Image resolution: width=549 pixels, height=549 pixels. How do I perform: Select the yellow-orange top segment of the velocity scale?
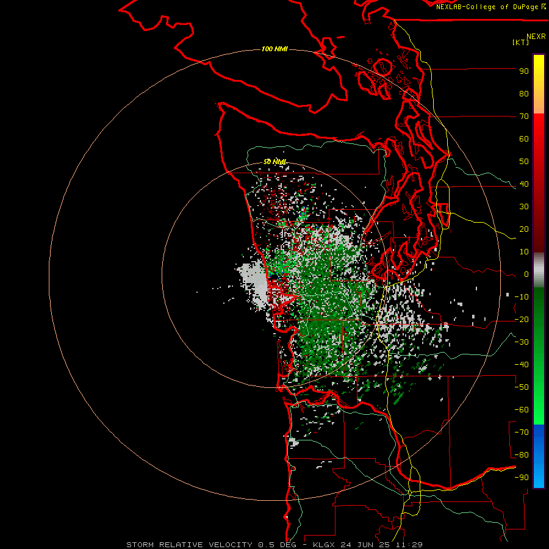pos(539,84)
